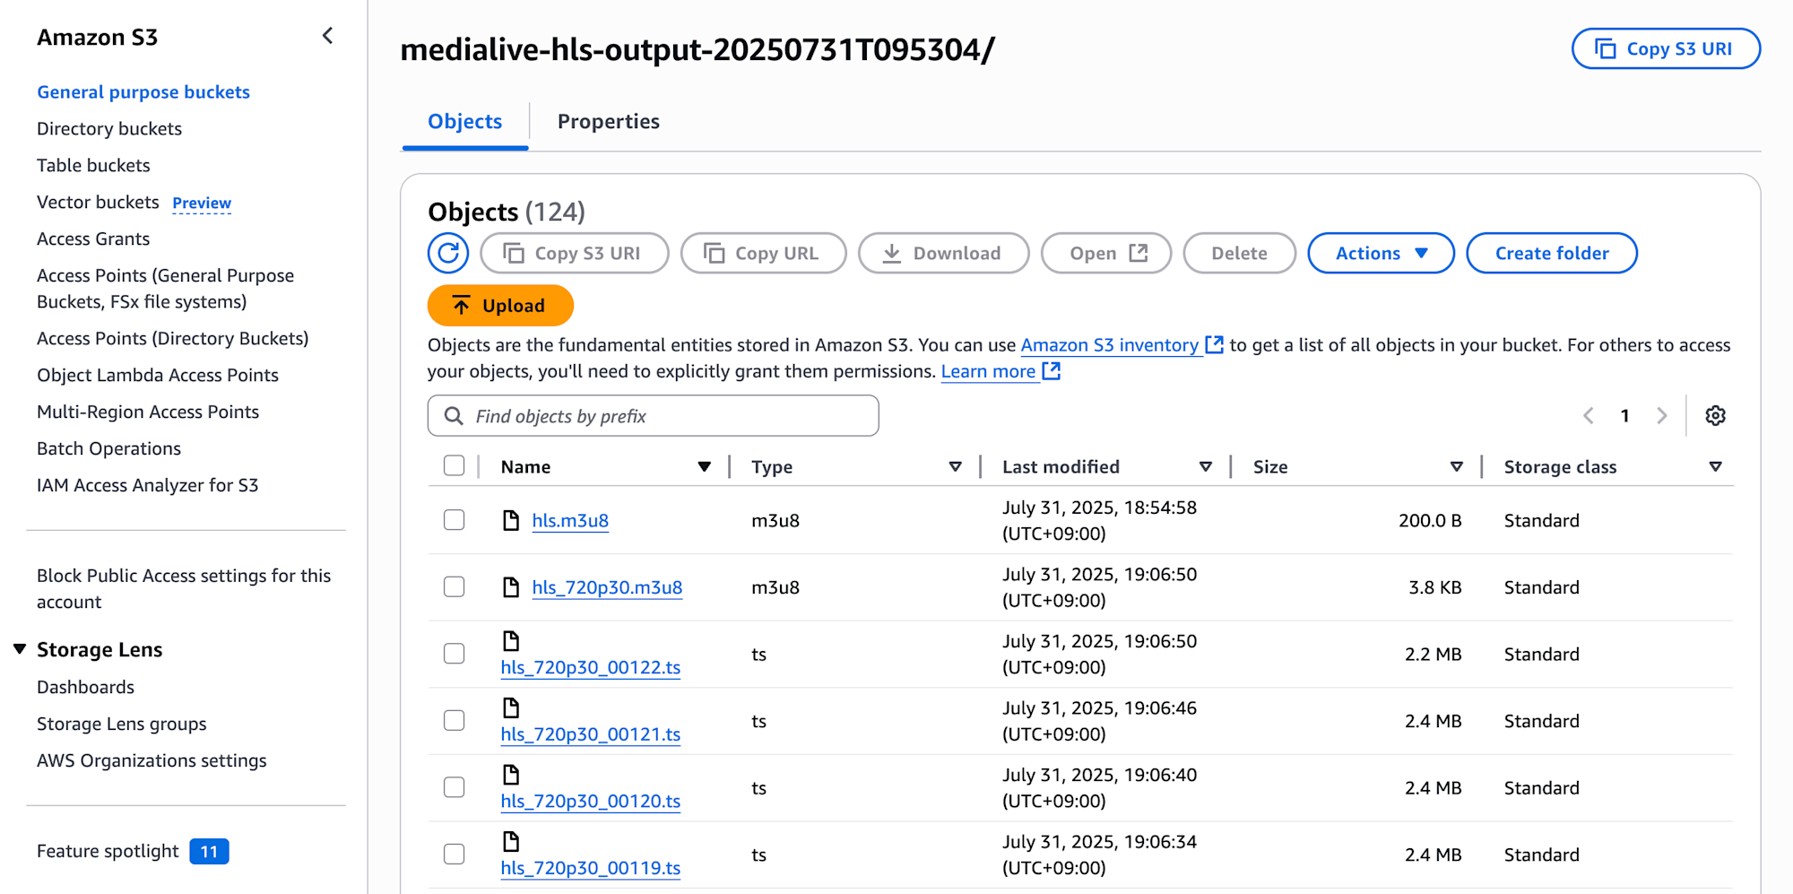Open table preferences gear icon

1715,416
